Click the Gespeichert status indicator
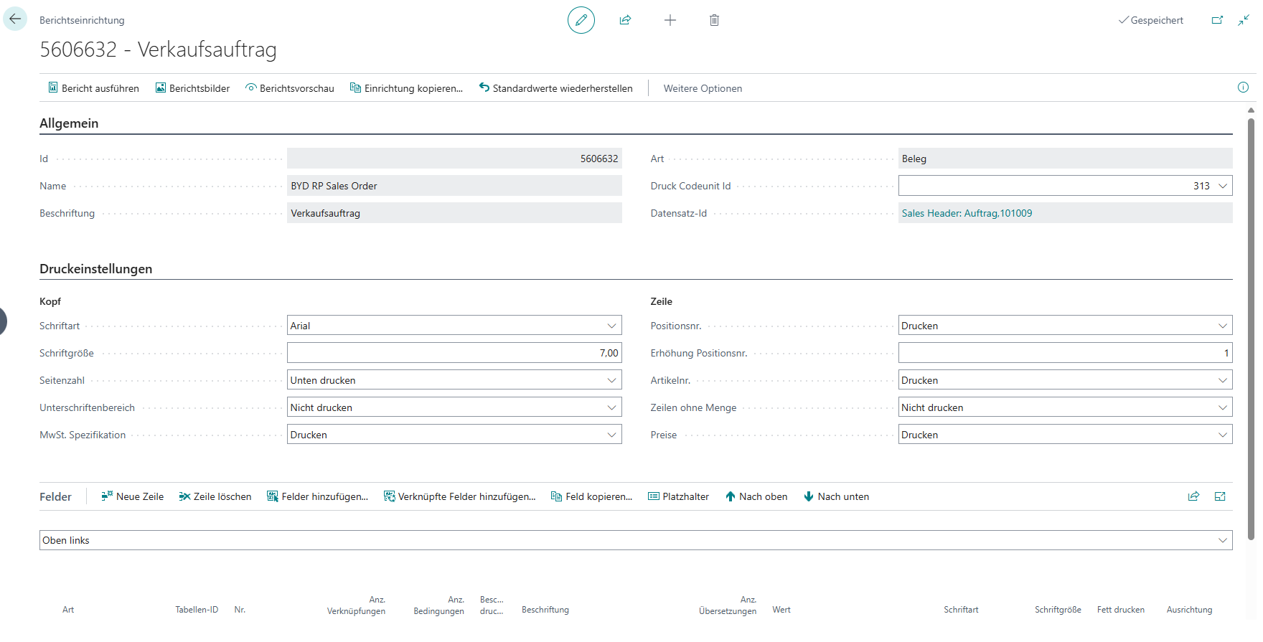The image size is (1263, 642). tap(1151, 20)
